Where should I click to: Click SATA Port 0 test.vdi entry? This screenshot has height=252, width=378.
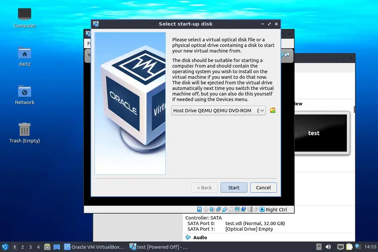coord(236,223)
